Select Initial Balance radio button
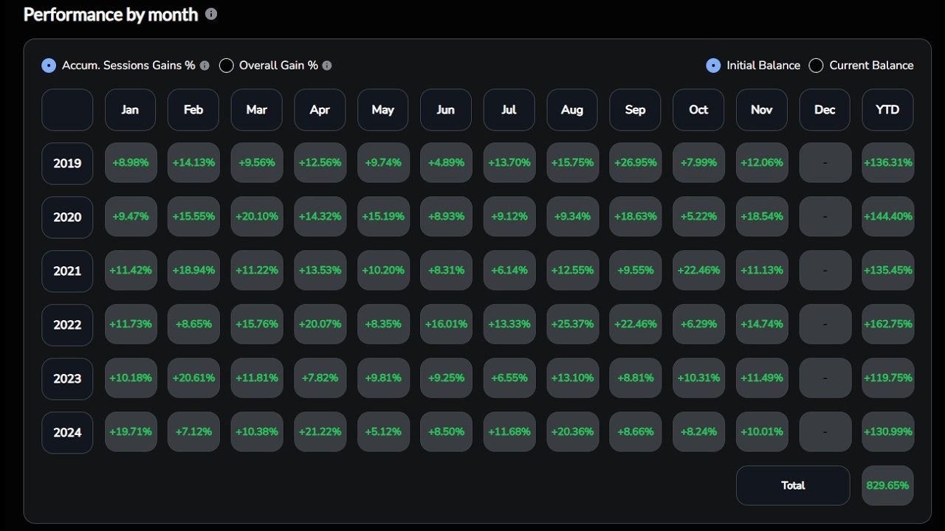Image resolution: width=945 pixels, height=531 pixels. [x=713, y=66]
